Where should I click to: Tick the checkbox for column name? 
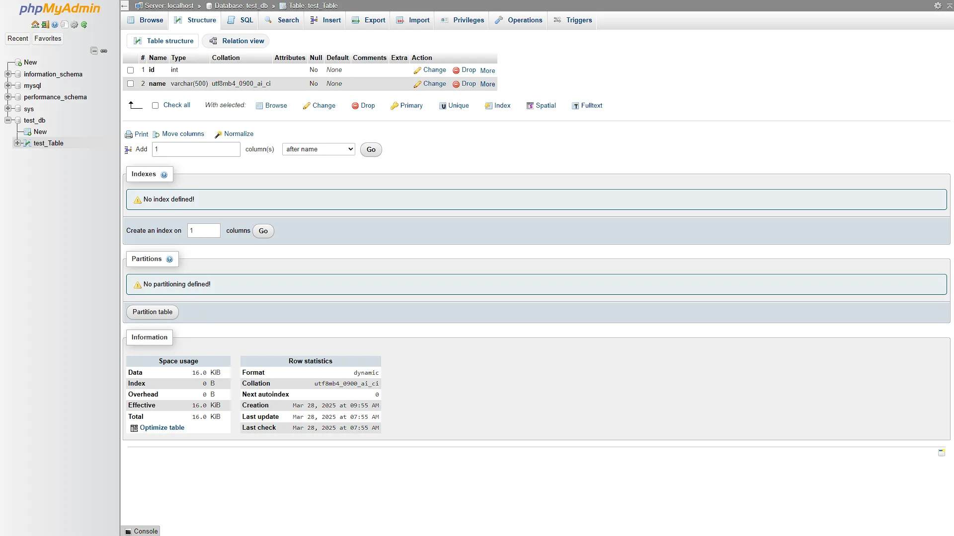[x=131, y=84]
